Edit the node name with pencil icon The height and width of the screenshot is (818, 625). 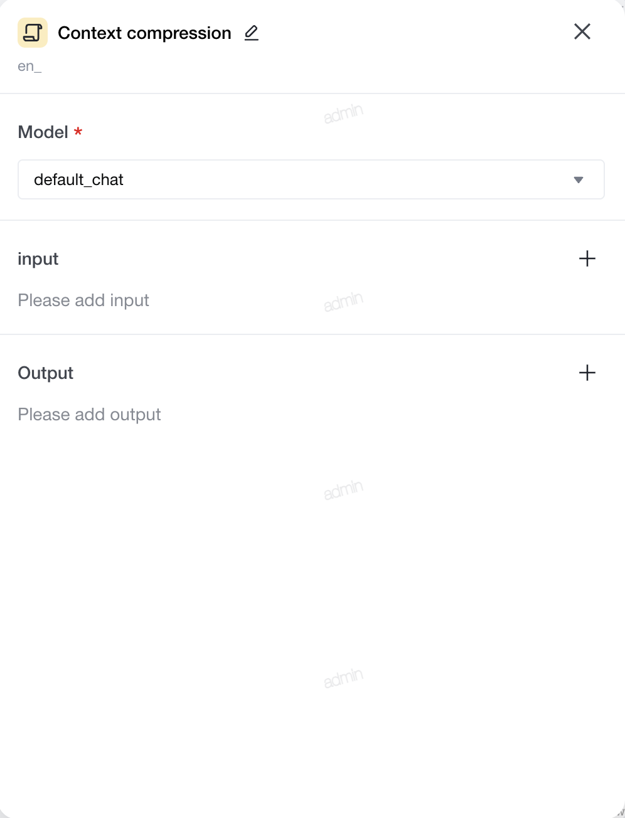[x=252, y=33]
